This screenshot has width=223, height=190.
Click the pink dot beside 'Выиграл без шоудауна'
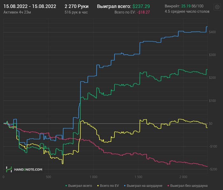point(169,186)
